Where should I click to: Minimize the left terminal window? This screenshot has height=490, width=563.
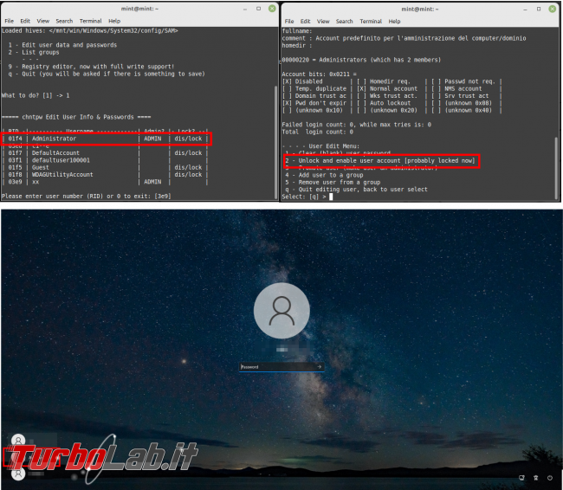point(245,9)
